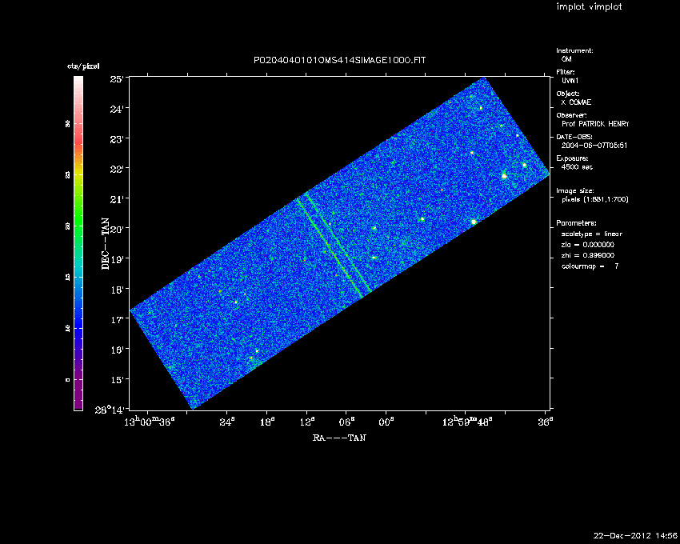
Task: Click the 21' declination tick label
Action: pos(117,199)
